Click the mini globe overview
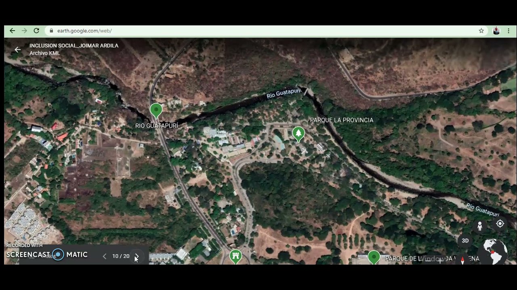Image resolution: width=517 pixels, height=290 pixels. click(x=495, y=252)
